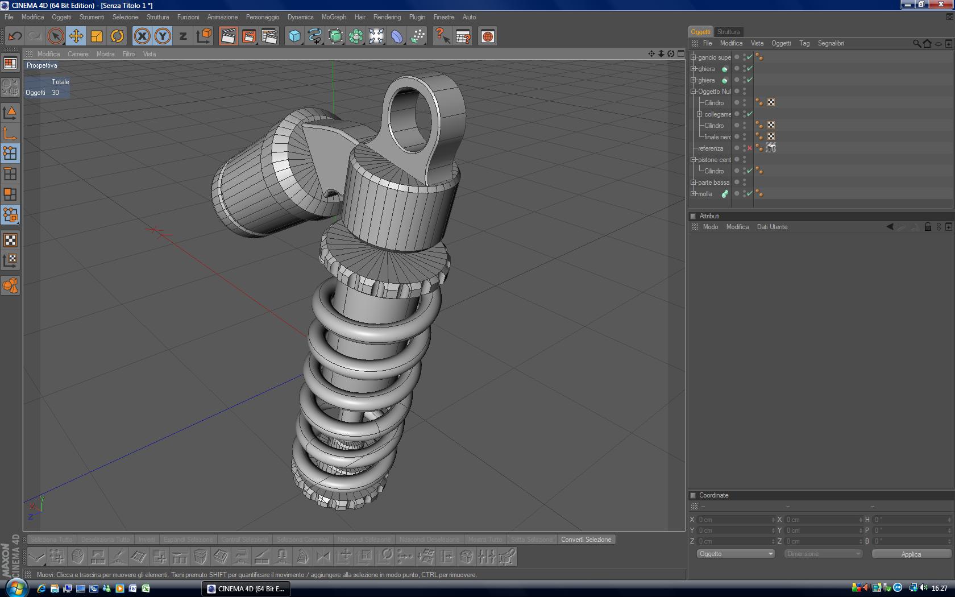Expand molla object
The width and height of the screenshot is (955, 597).
click(x=694, y=193)
